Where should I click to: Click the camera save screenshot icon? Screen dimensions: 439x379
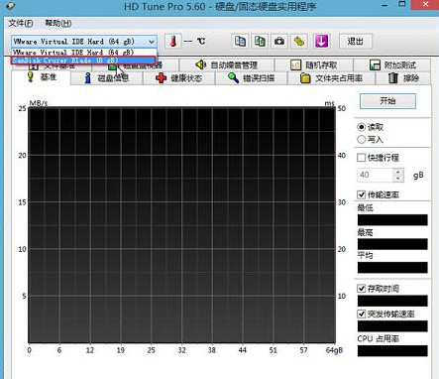click(x=279, y=42)
